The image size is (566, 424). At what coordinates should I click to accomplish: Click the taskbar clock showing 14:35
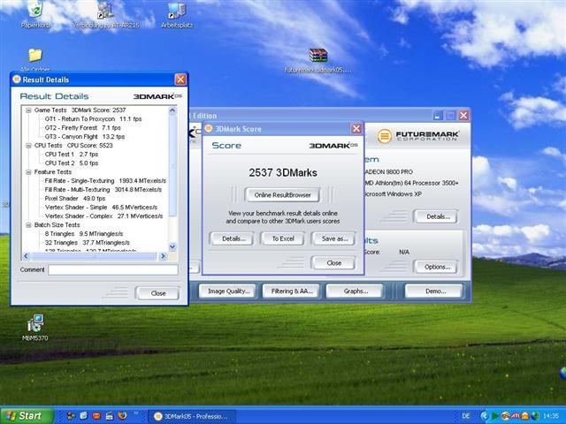coord(550,416)
